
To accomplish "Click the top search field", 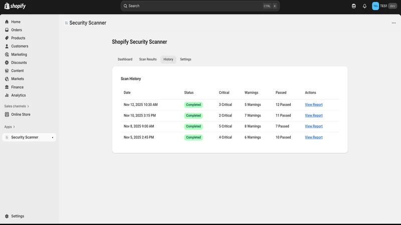I will click(200, 6).
